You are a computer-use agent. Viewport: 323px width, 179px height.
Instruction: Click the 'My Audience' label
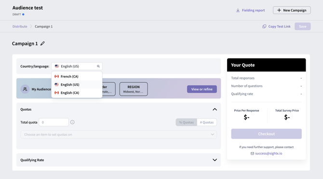coord(41,89)
